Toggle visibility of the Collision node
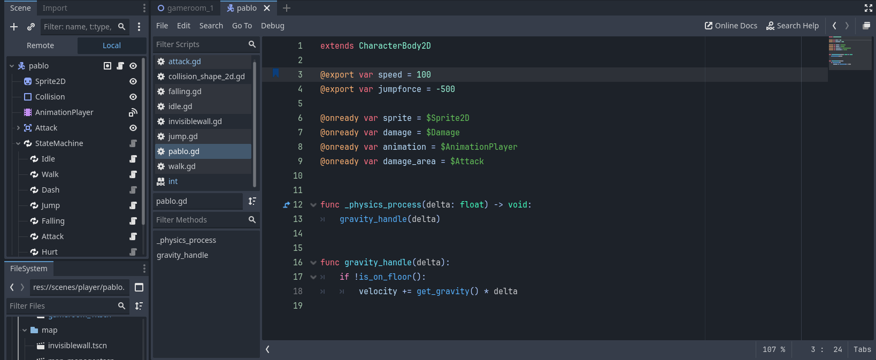 pos(133,97)
